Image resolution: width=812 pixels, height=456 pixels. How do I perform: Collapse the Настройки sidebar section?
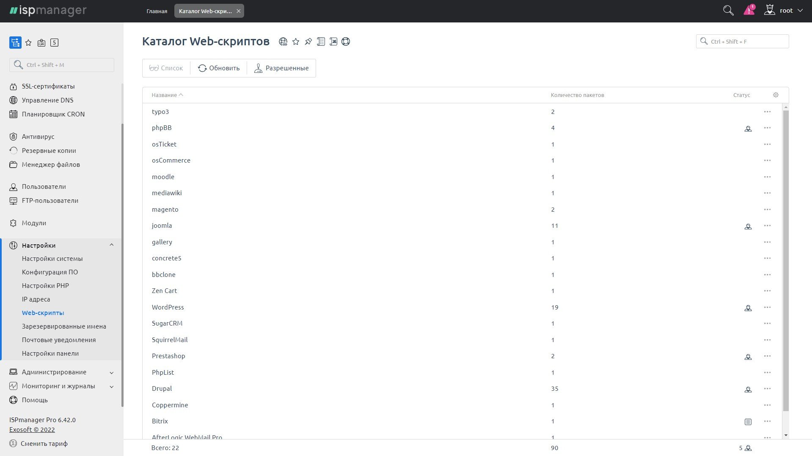(111, 245)
